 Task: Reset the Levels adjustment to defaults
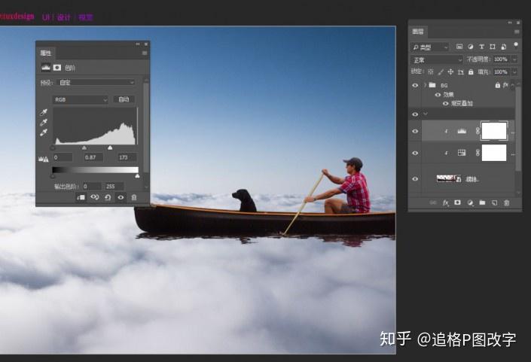(108, 197)
